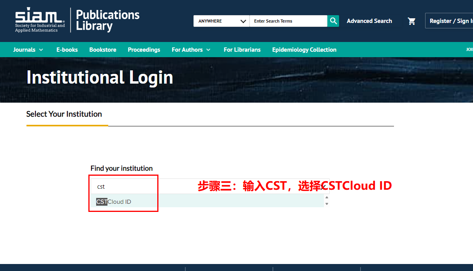Expand the Journals menu
The height and width of the screenshot is (271, 473).
tap(28, 50)
